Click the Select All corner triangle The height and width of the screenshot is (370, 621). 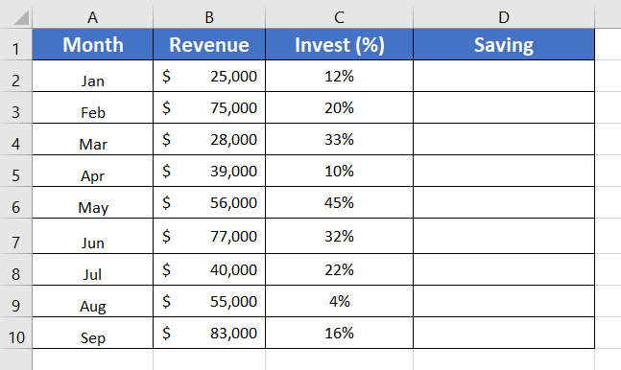coord(21,18)
